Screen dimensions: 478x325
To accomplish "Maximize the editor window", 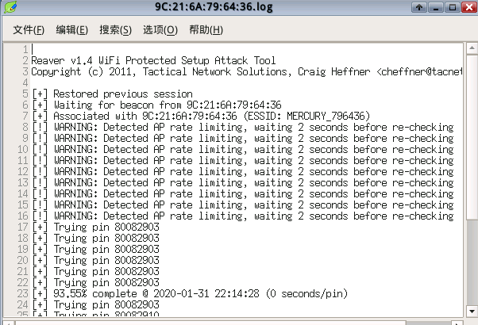I will tap(453, 8).
